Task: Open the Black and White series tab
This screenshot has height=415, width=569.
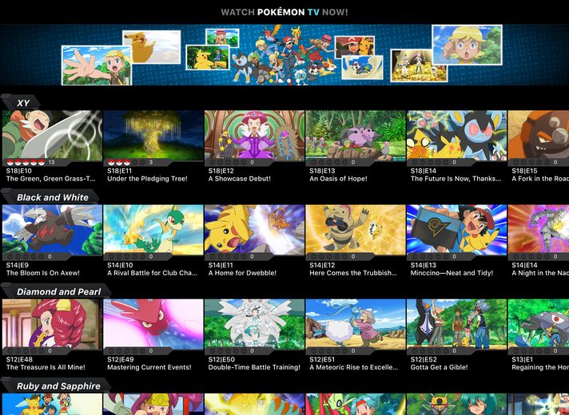Action: click(x=50, y=197)
